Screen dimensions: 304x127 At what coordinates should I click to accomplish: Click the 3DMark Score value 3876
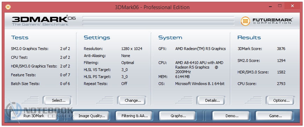tap(281, 49)
